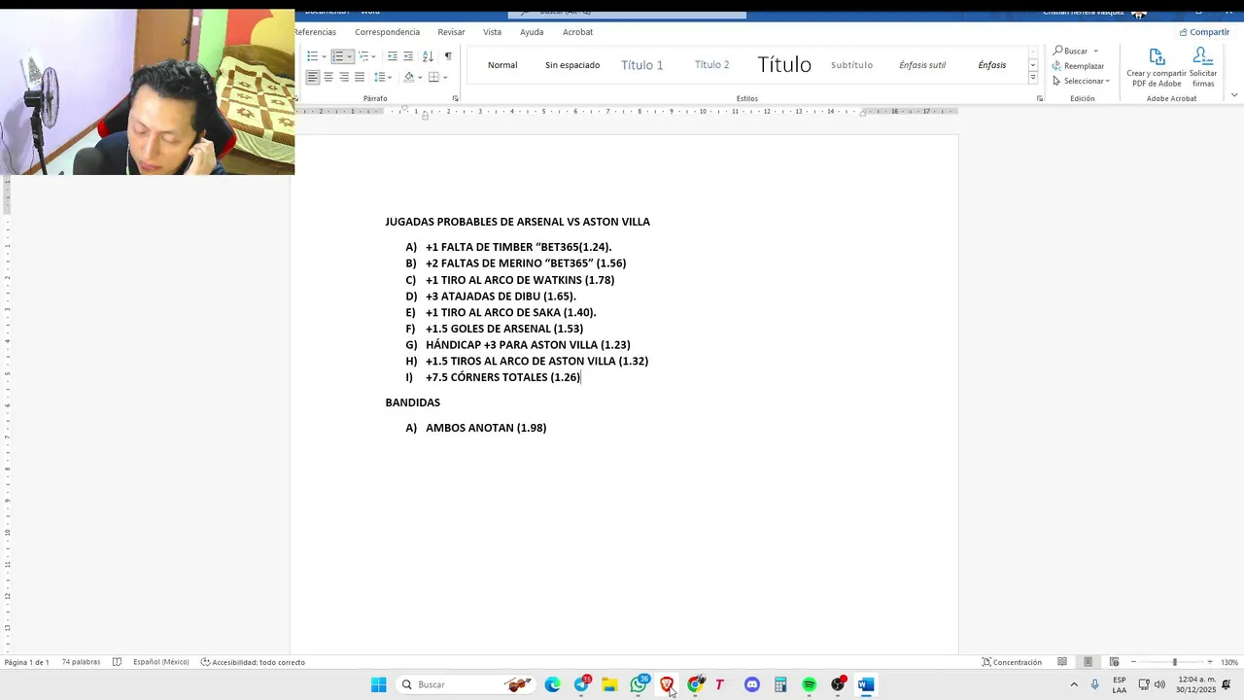Click Crear y compartir PDF de Adobe
Screen dimensions: 1244x700
(x=1157, y=68)
